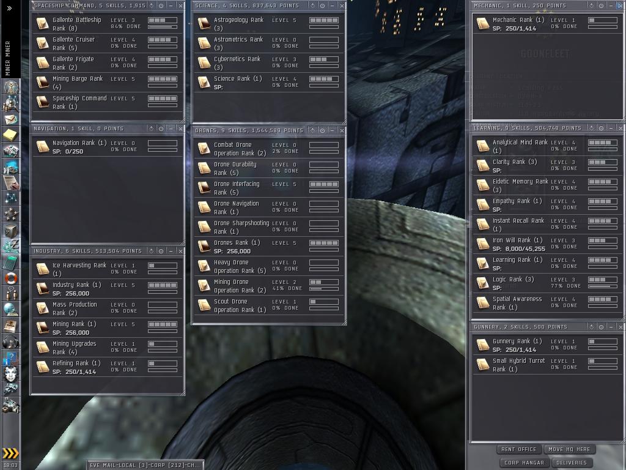Click the Mechanic skill book icon

[482, 24]
